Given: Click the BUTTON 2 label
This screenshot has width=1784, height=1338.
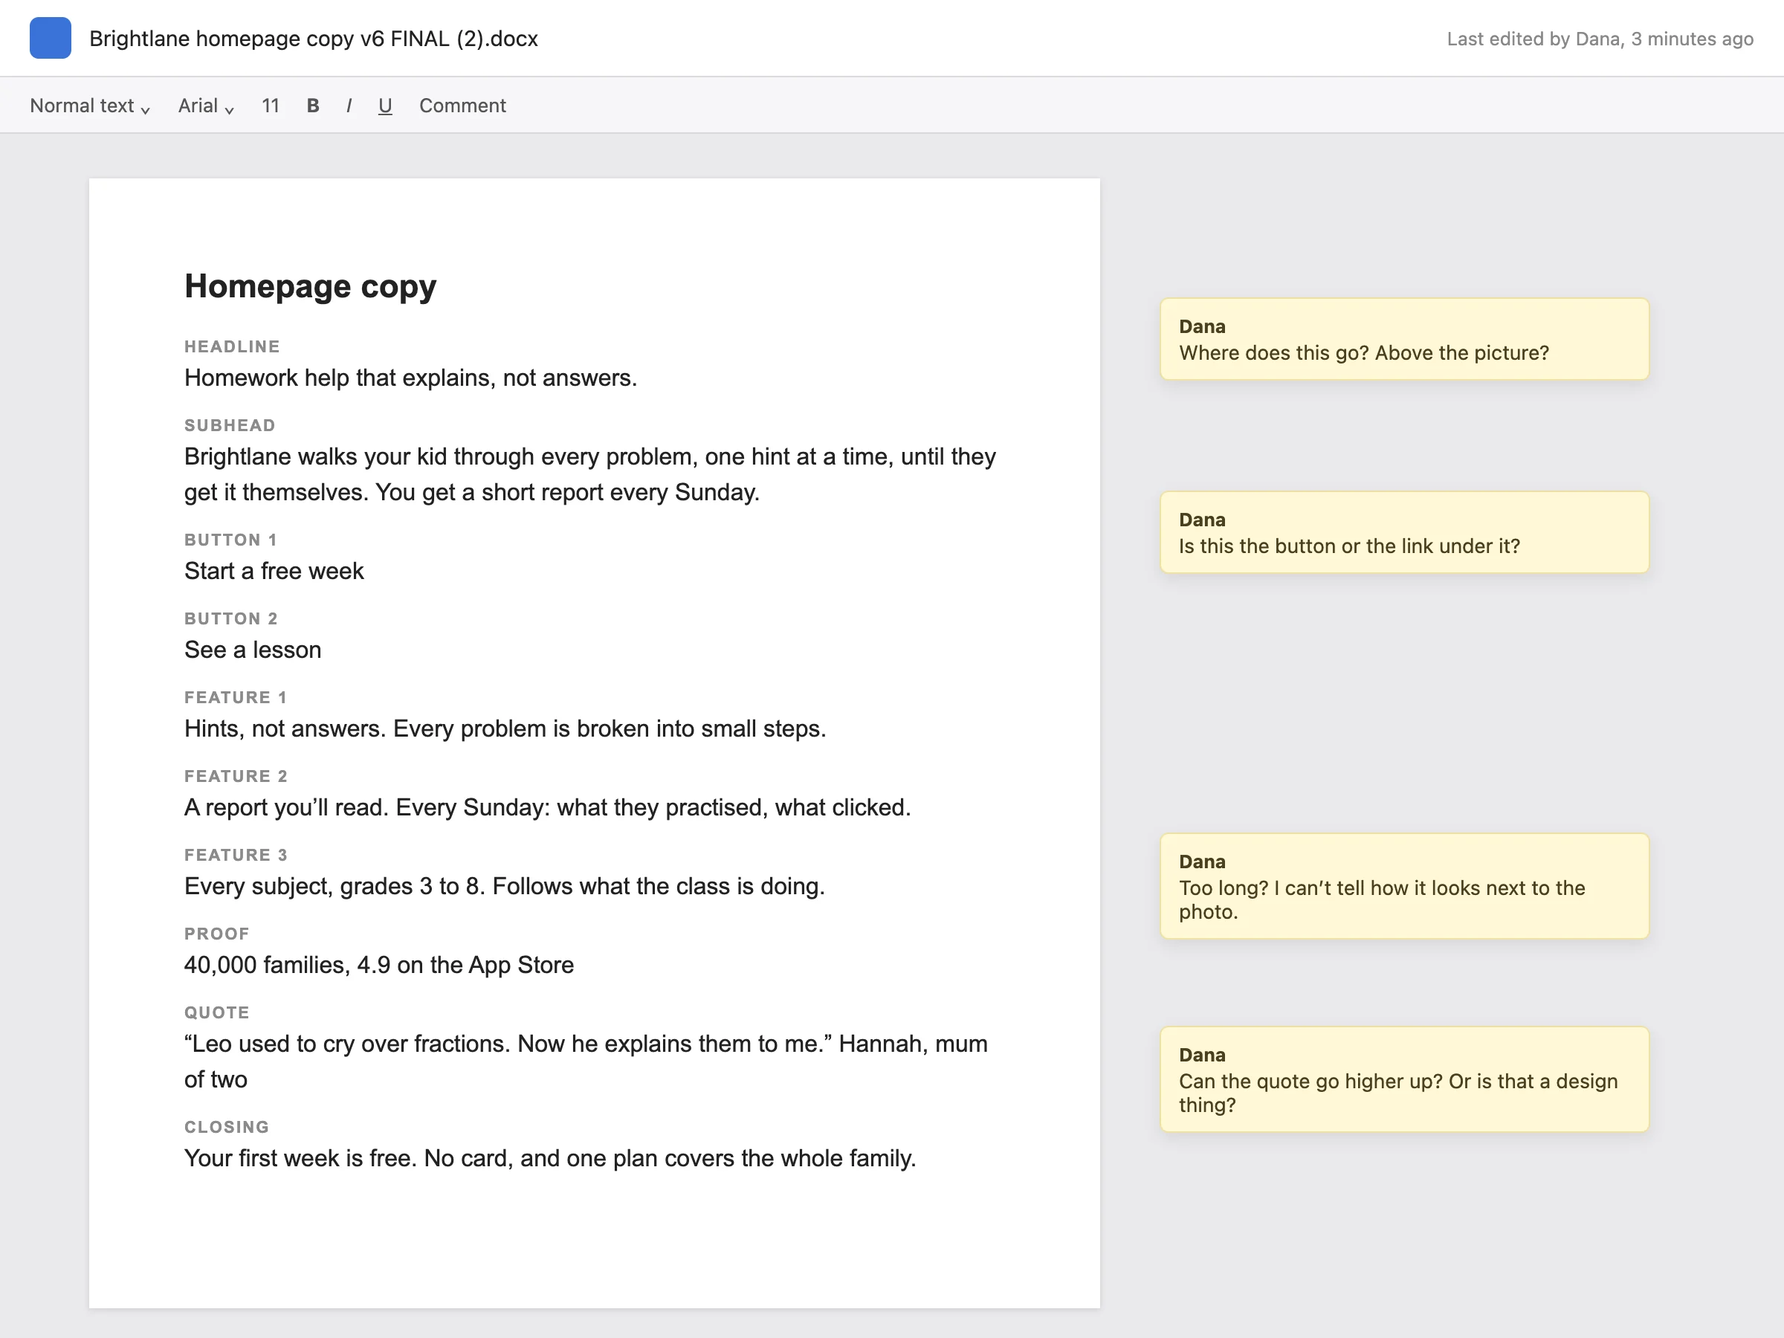Looking at the screenshot, I should click(x=230, y=618).
